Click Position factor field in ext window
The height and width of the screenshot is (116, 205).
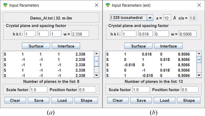pos(190,90)
